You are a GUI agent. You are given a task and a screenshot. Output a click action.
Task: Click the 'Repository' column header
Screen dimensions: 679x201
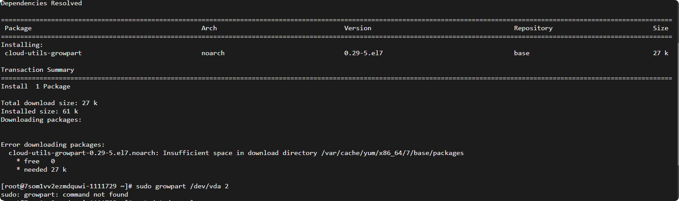click(533, 28)
